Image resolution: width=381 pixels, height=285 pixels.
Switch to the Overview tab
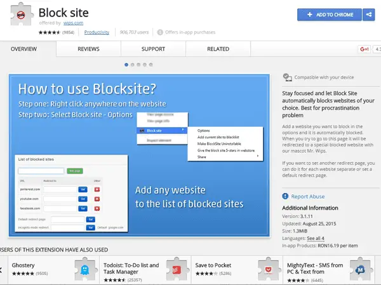[23, 49]
